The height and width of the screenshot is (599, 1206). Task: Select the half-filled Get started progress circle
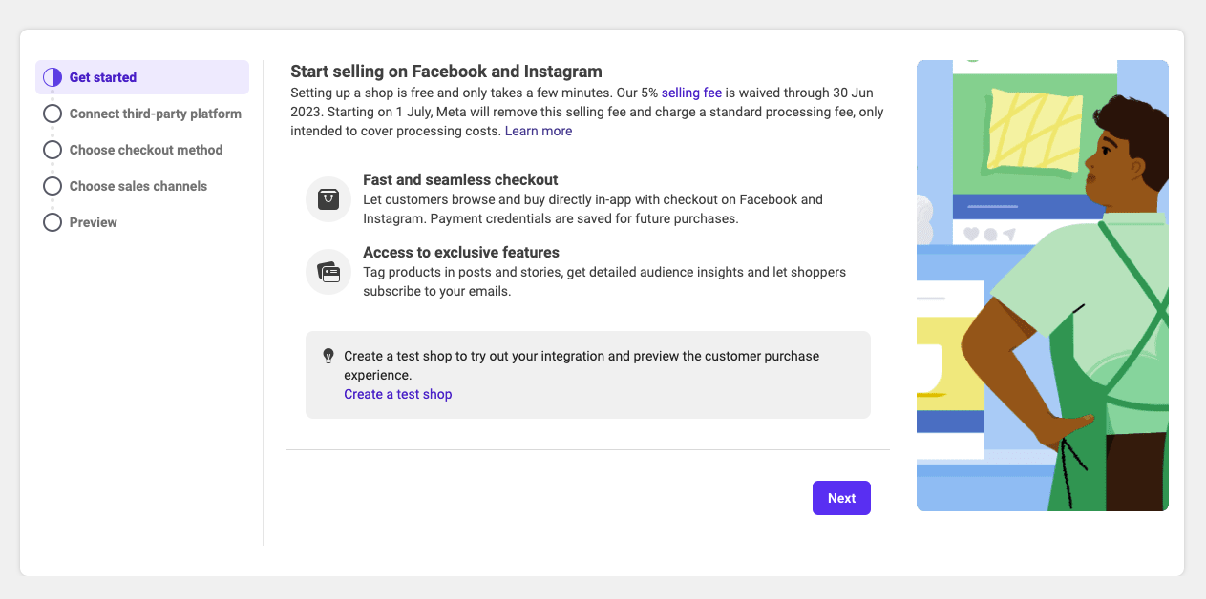coord(52,76)
